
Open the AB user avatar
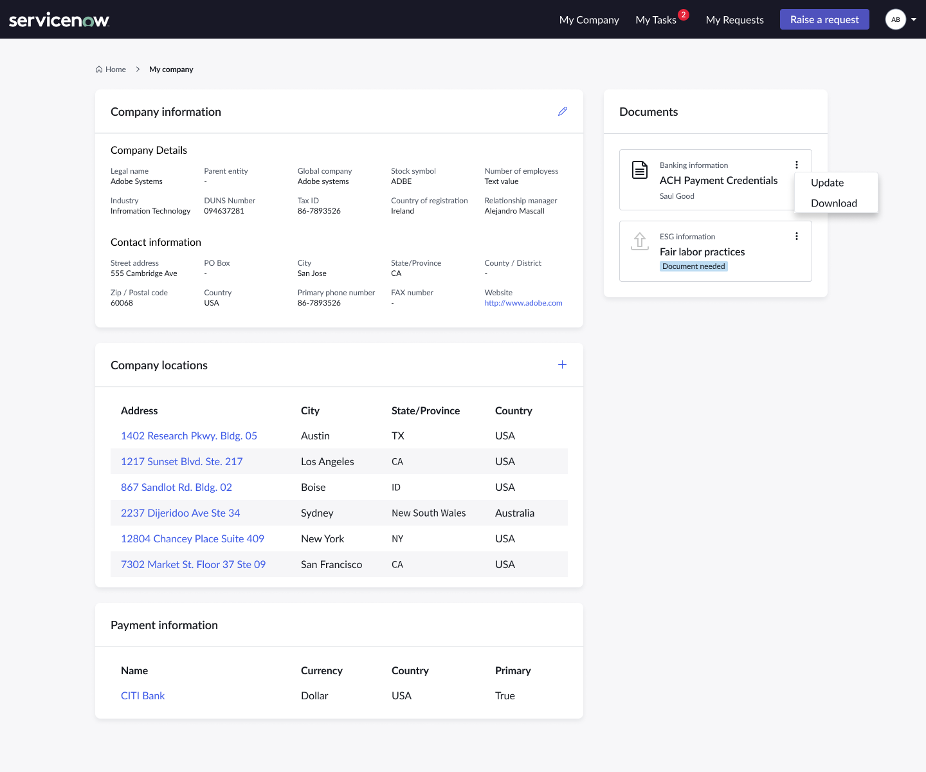click(895, 19)
